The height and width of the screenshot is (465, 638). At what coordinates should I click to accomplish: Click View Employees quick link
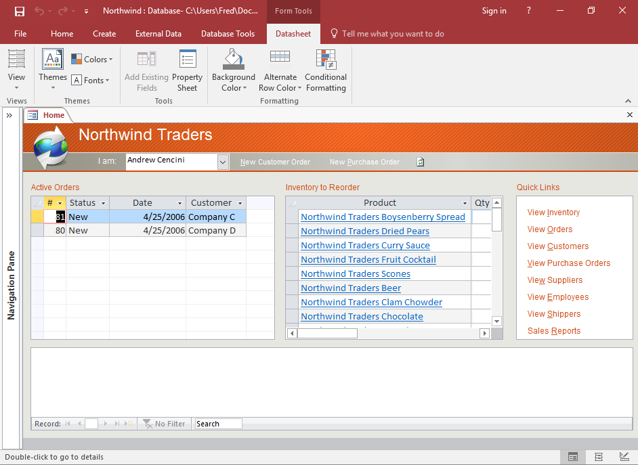pyautogui.click(x=558, y=297)
